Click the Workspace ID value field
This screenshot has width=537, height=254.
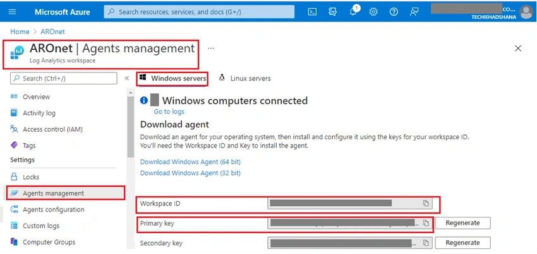point(349,204)
